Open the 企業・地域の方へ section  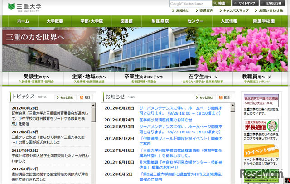pos(89,78)
